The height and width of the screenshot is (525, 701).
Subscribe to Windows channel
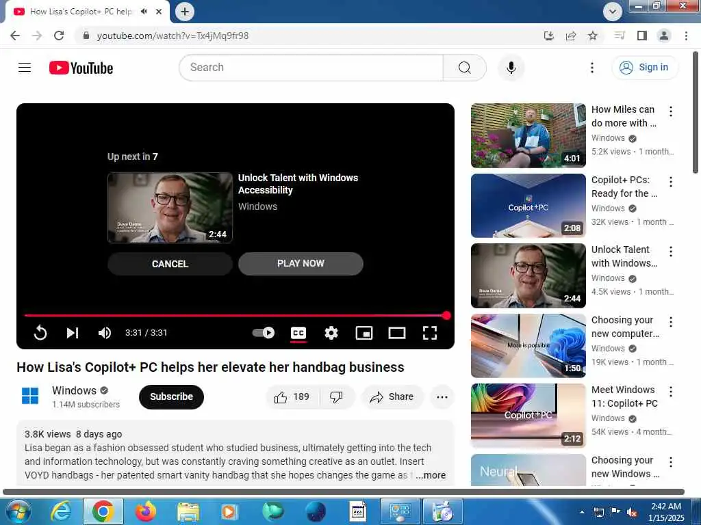(171, 397)
